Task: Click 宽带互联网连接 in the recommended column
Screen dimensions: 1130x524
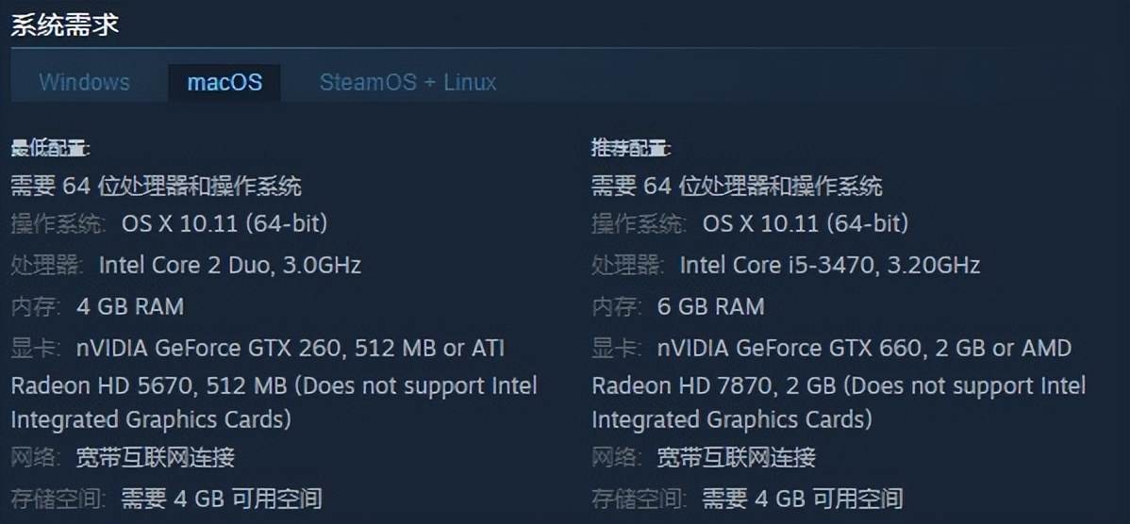Action: (737, 458)
